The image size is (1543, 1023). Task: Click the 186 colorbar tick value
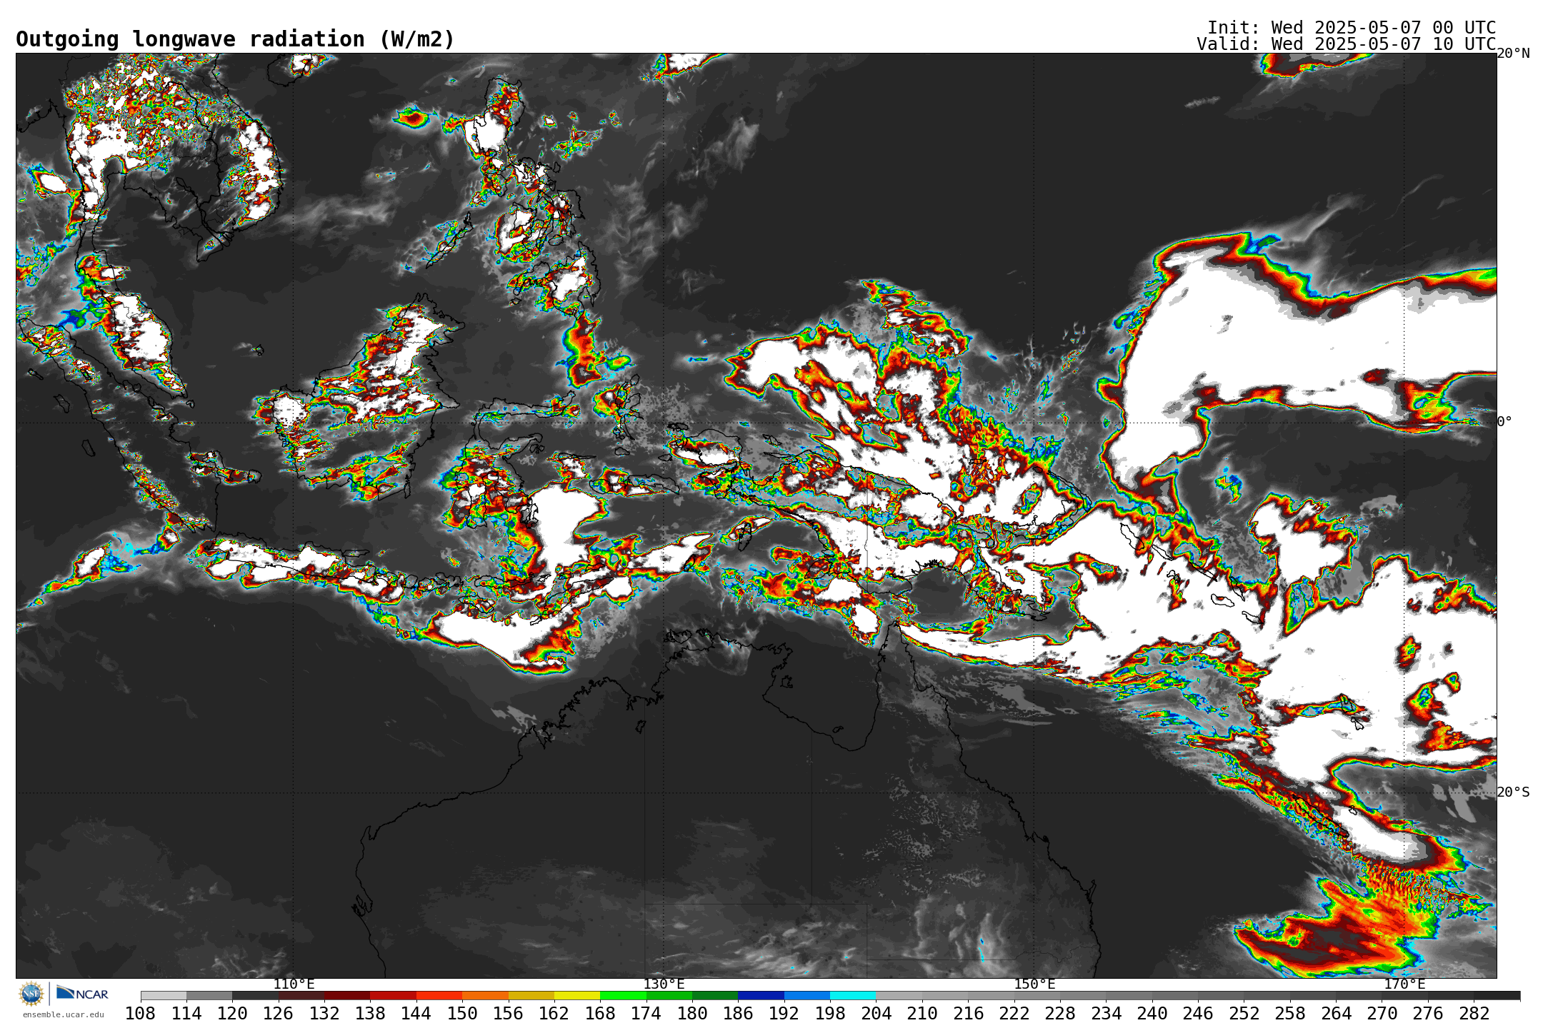(739, 1014)
